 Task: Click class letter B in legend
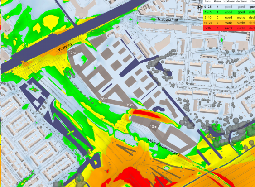click(x=217, y=12)
